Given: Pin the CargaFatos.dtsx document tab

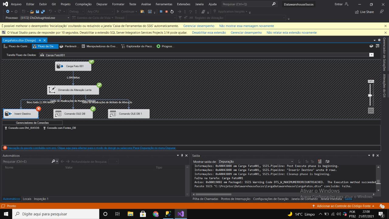Looking at the screenshot, I should (x=40, y=40).
